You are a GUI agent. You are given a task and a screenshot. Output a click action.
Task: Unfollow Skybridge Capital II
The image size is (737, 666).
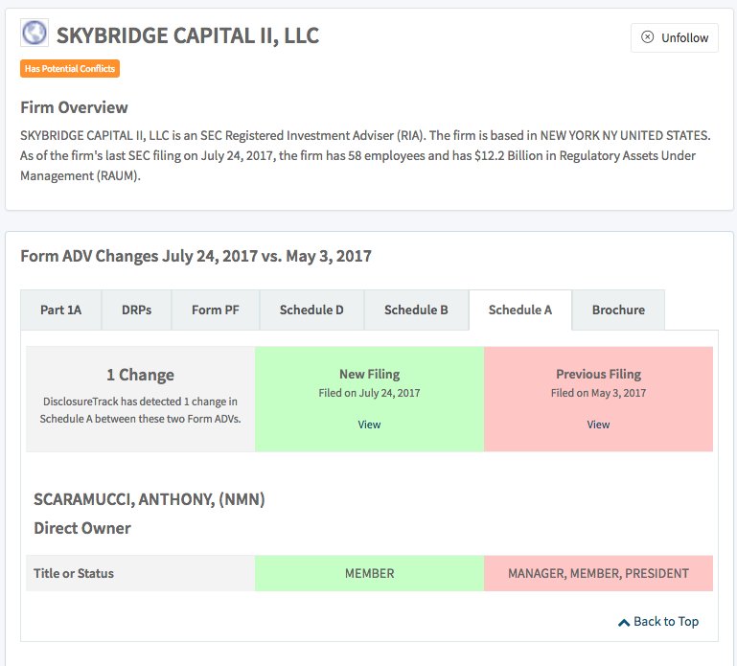[x=675, y=37]
